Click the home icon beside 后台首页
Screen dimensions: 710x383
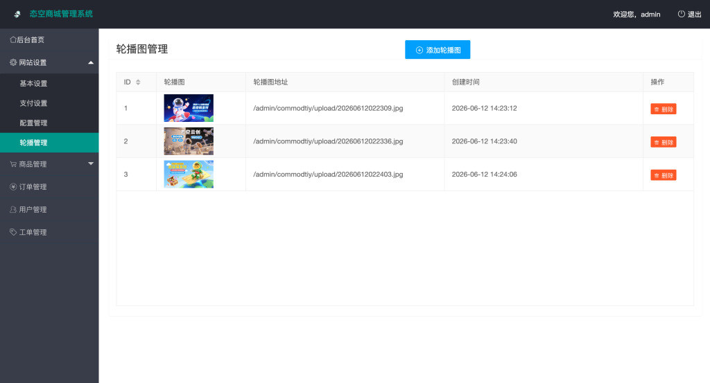tap(13, 39)
